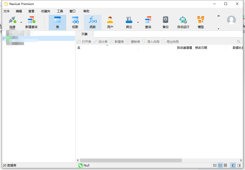Screen dimensions: 245x170
Task: Toggle the list view mode in status bar
Action: (x=220, y=165)
